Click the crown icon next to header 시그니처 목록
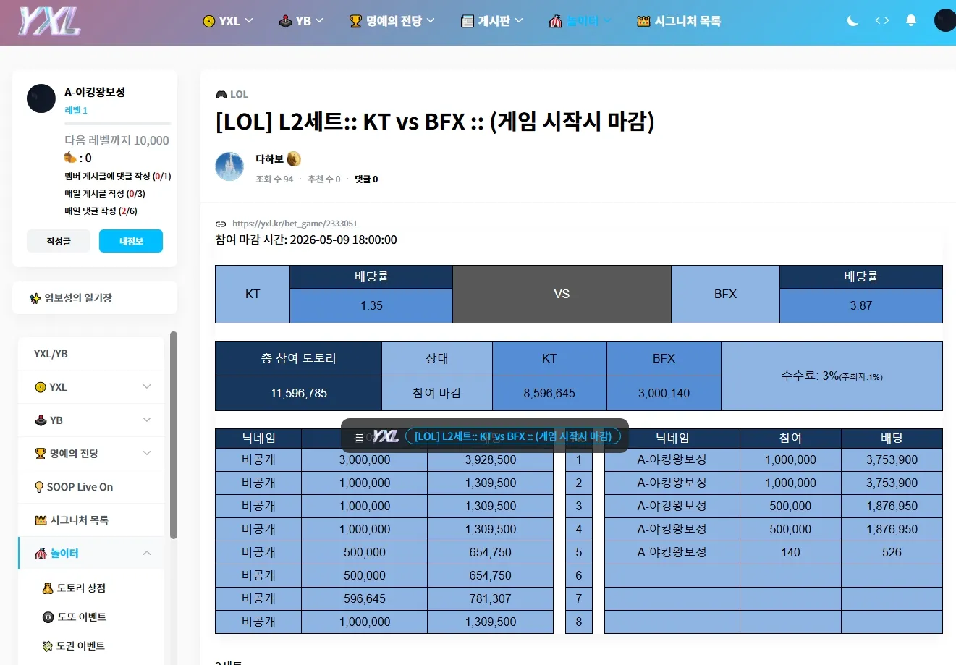This screenshot has height=665, width=956. point(643,21)
